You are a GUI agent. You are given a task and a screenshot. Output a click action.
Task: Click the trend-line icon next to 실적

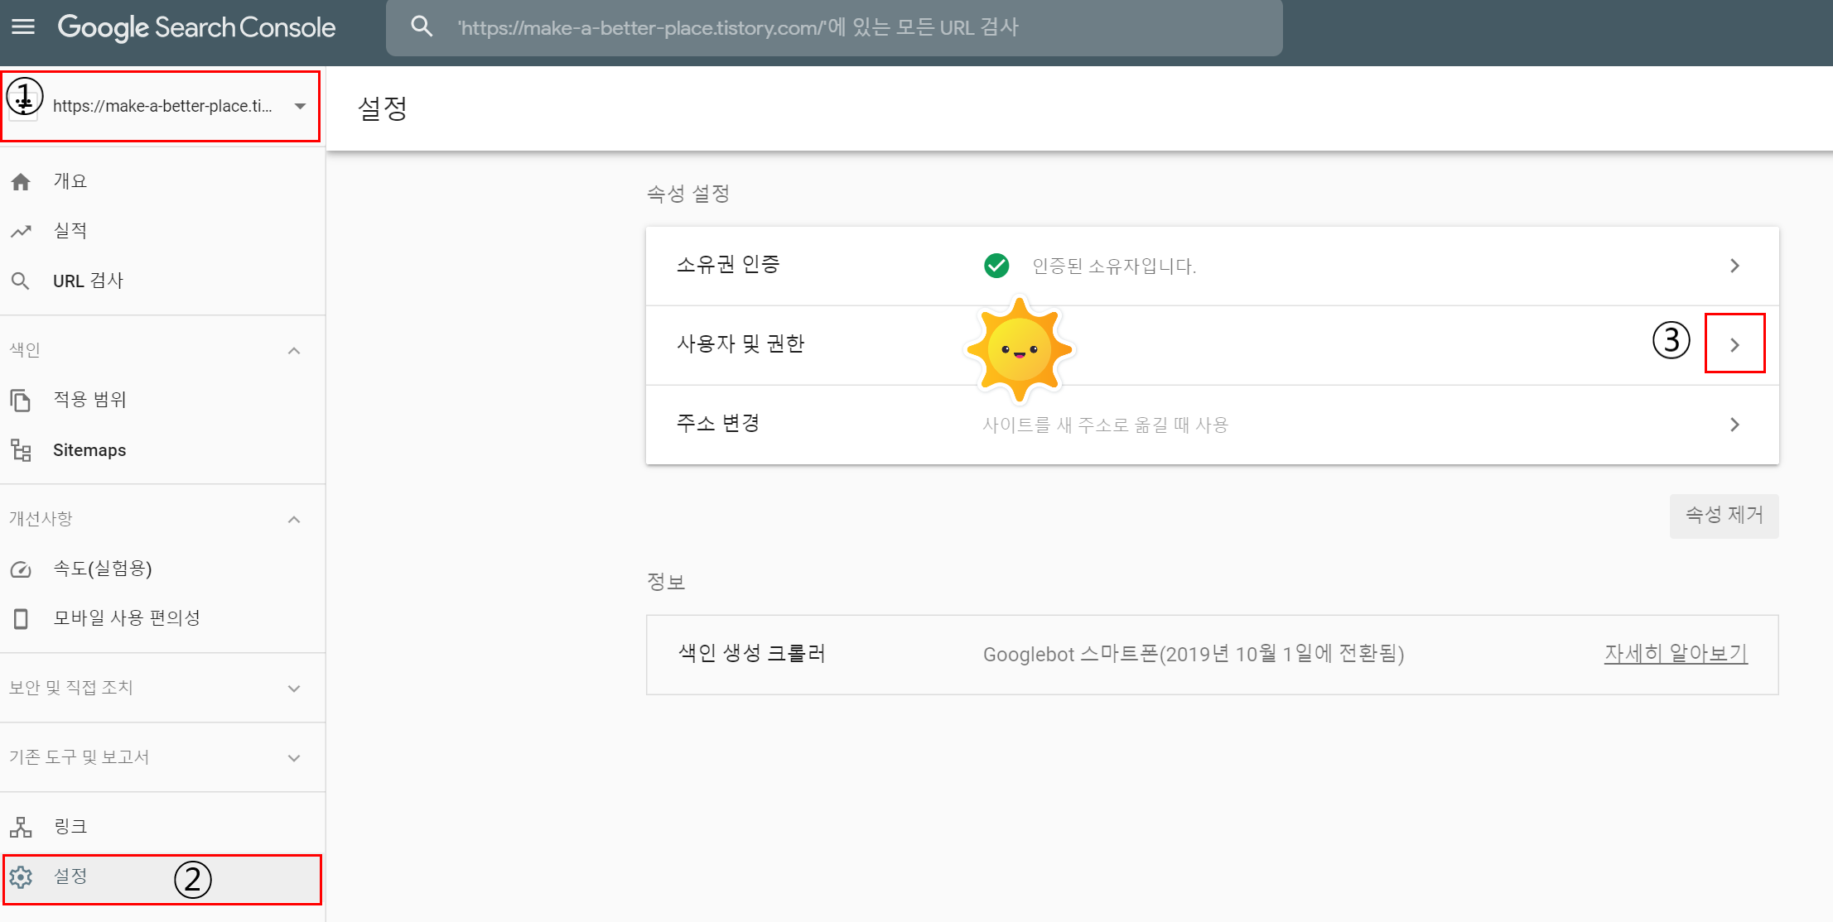click(x=21, y=231)
